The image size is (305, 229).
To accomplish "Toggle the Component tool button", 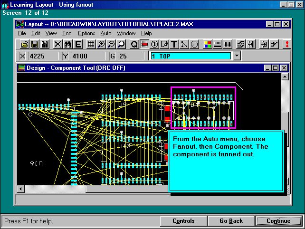I will coord(144,44).
